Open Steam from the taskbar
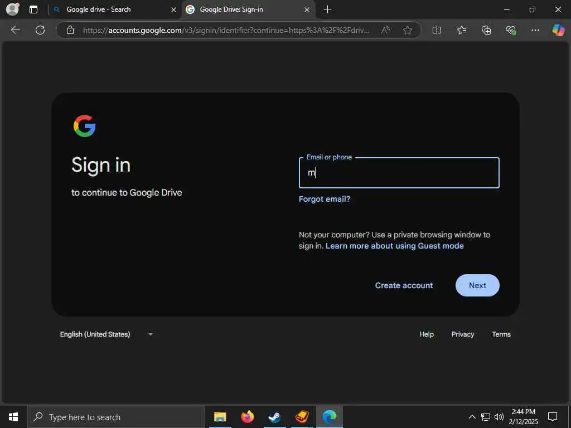 (274, 417)
